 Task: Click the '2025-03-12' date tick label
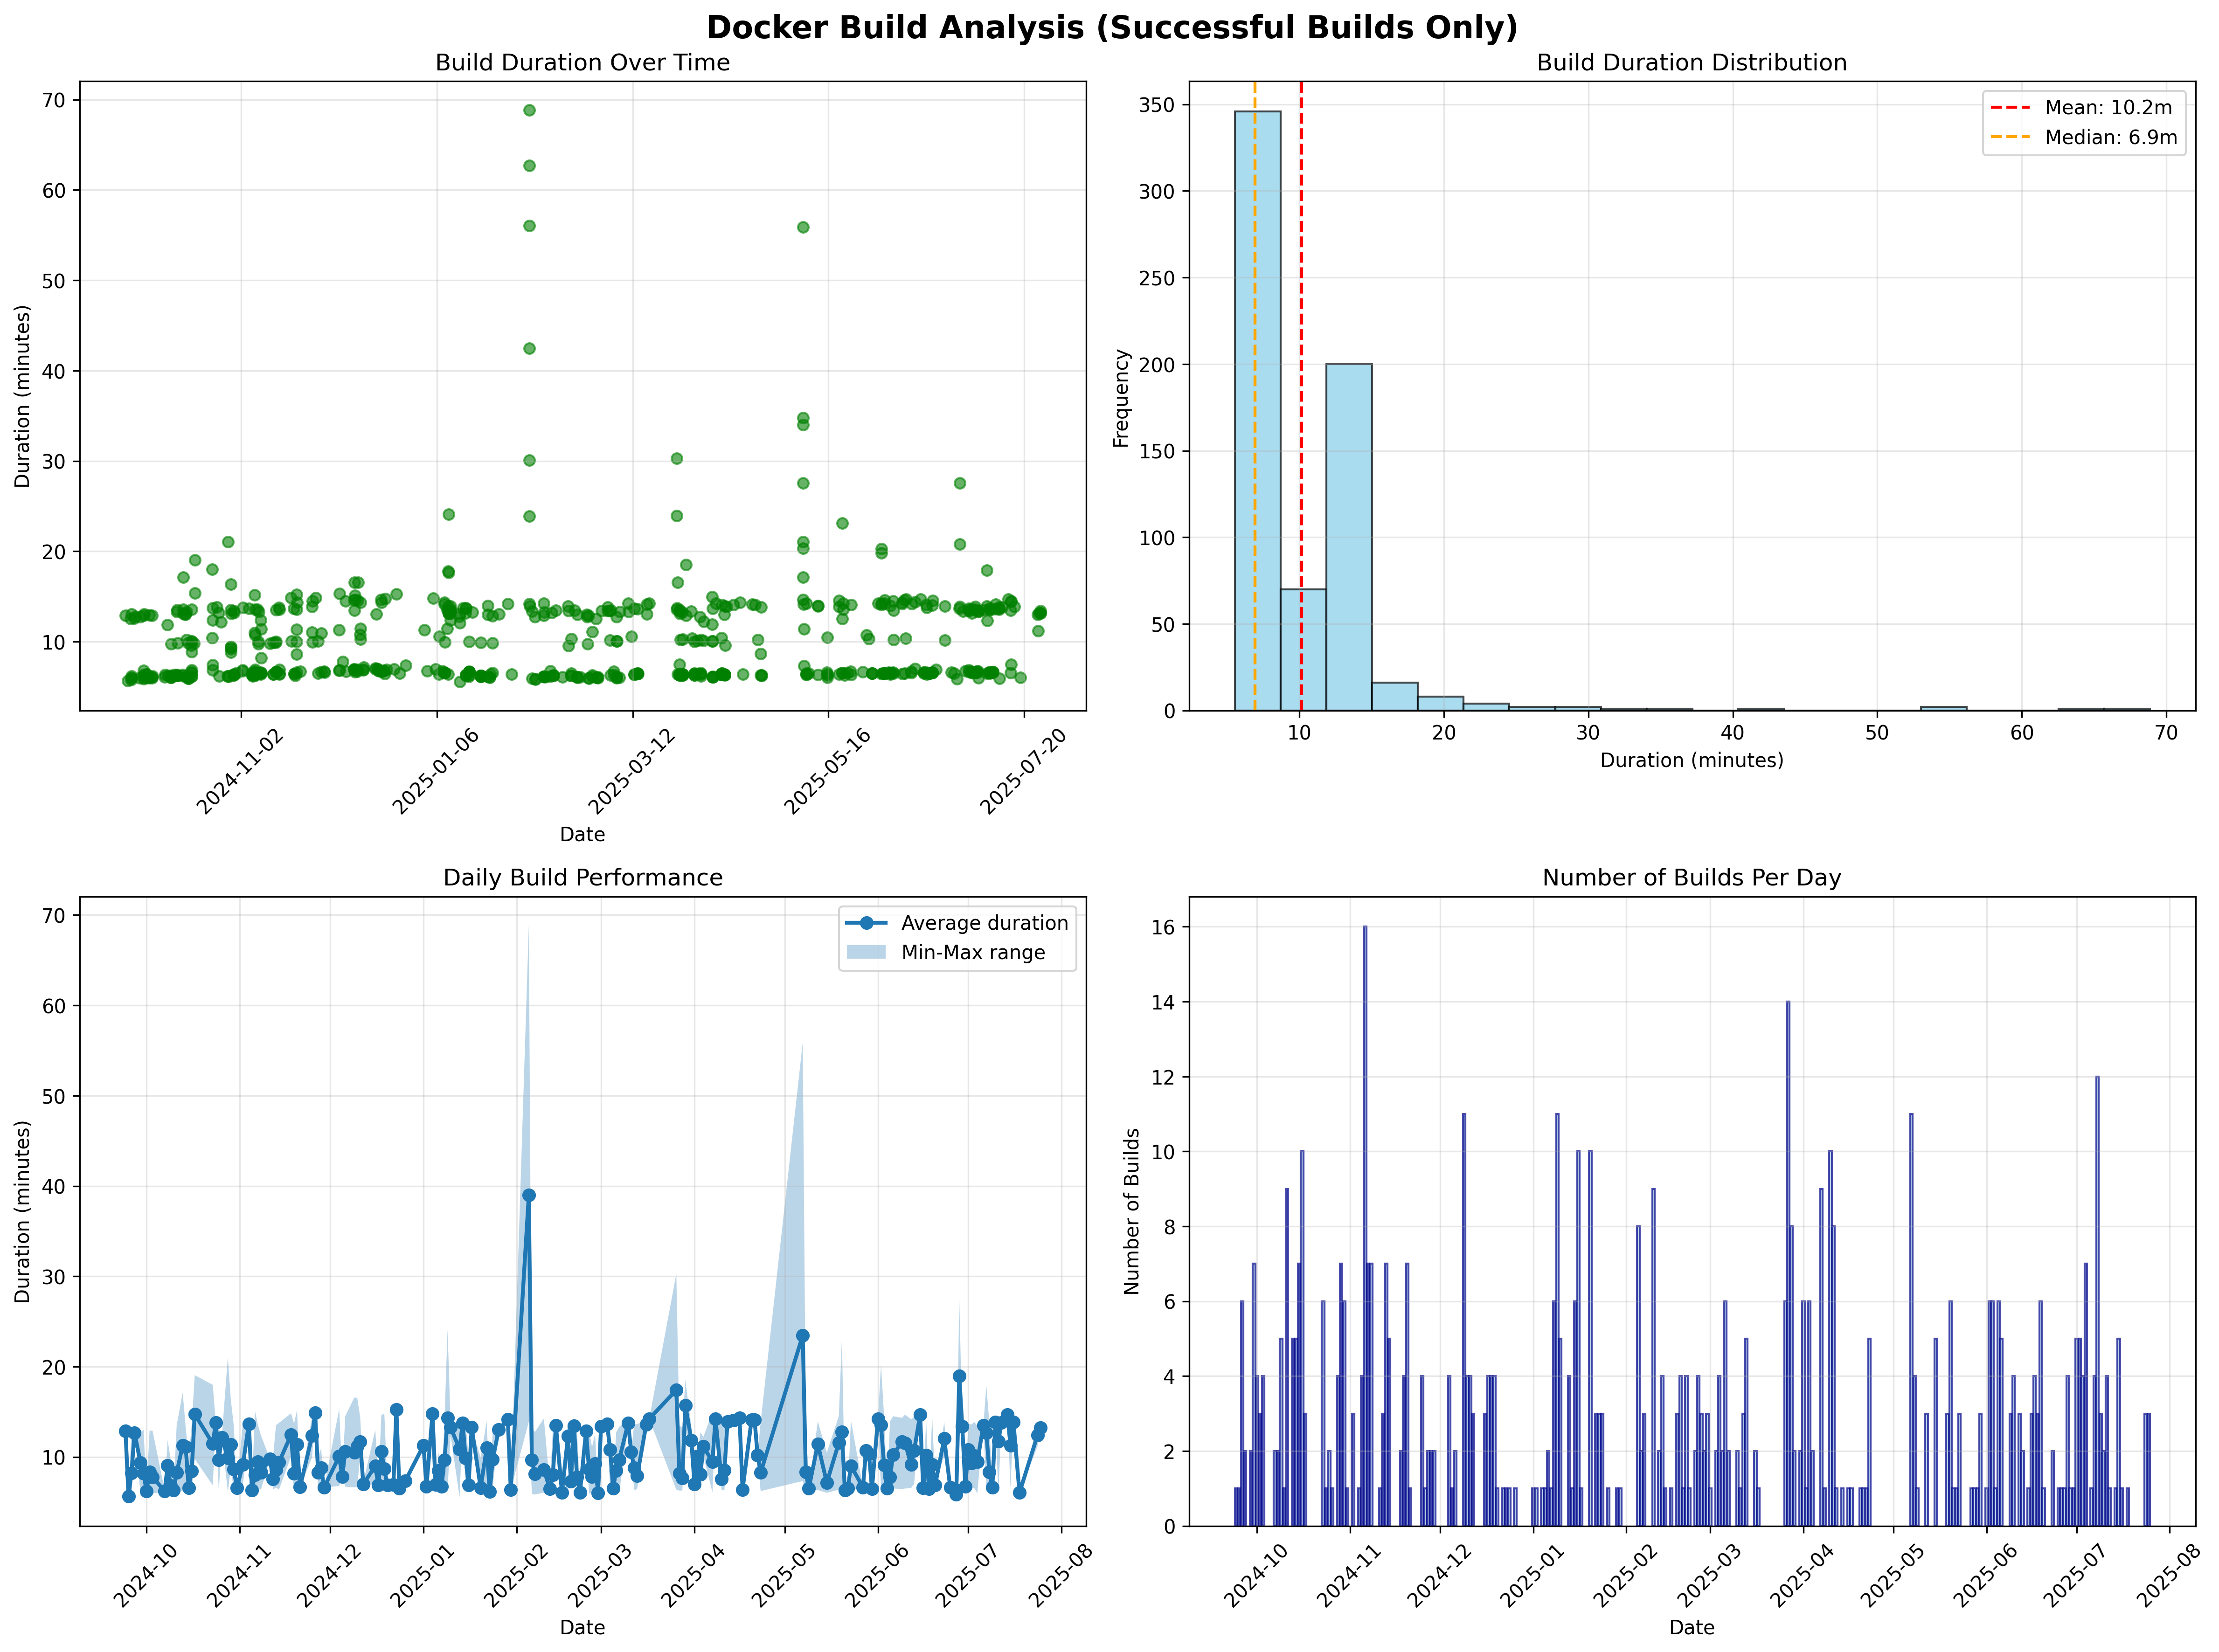632,771
